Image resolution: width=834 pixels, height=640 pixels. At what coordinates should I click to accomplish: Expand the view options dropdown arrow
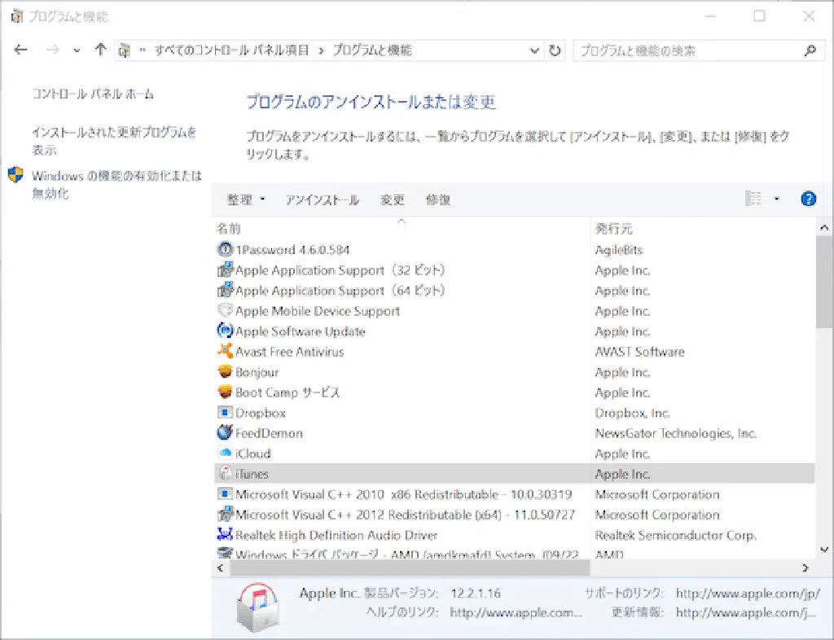point(776,199)
